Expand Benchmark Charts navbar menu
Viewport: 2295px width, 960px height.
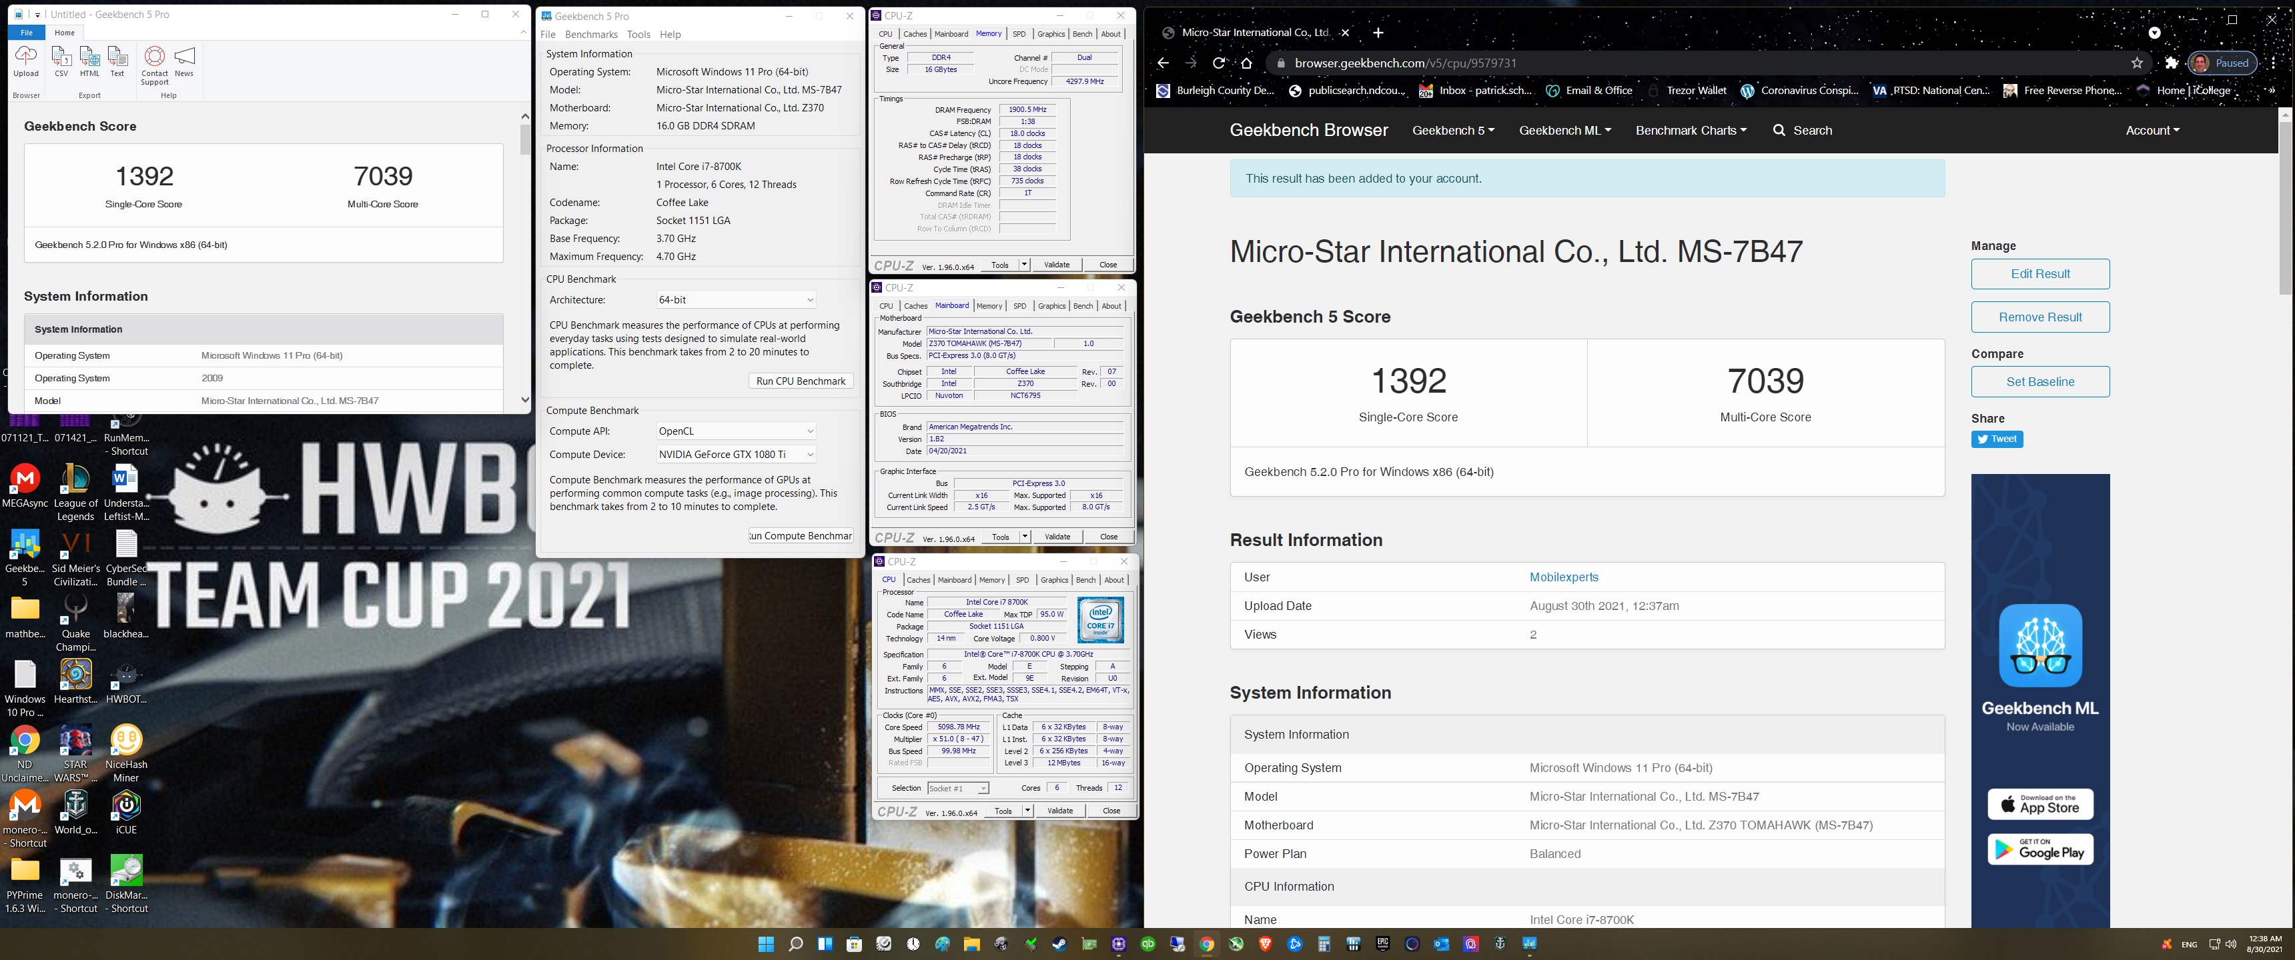[x=1691, y=130]
